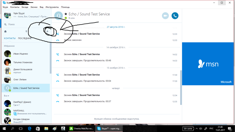Open the taskbar clock and date
The height and width of the screenshot is (132, 235).
[220, 128]
